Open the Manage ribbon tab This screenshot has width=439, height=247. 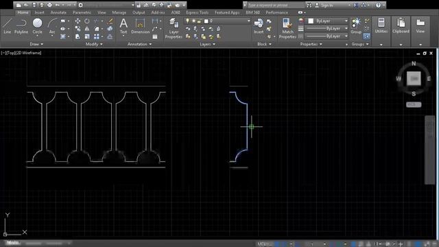click(x=119, y=12)
